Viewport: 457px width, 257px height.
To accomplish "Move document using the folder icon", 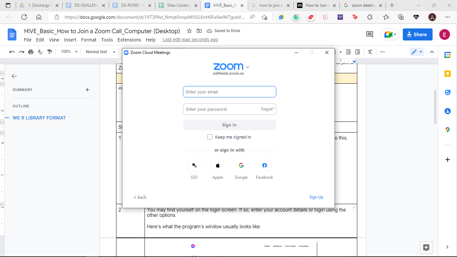I will 199,31.
